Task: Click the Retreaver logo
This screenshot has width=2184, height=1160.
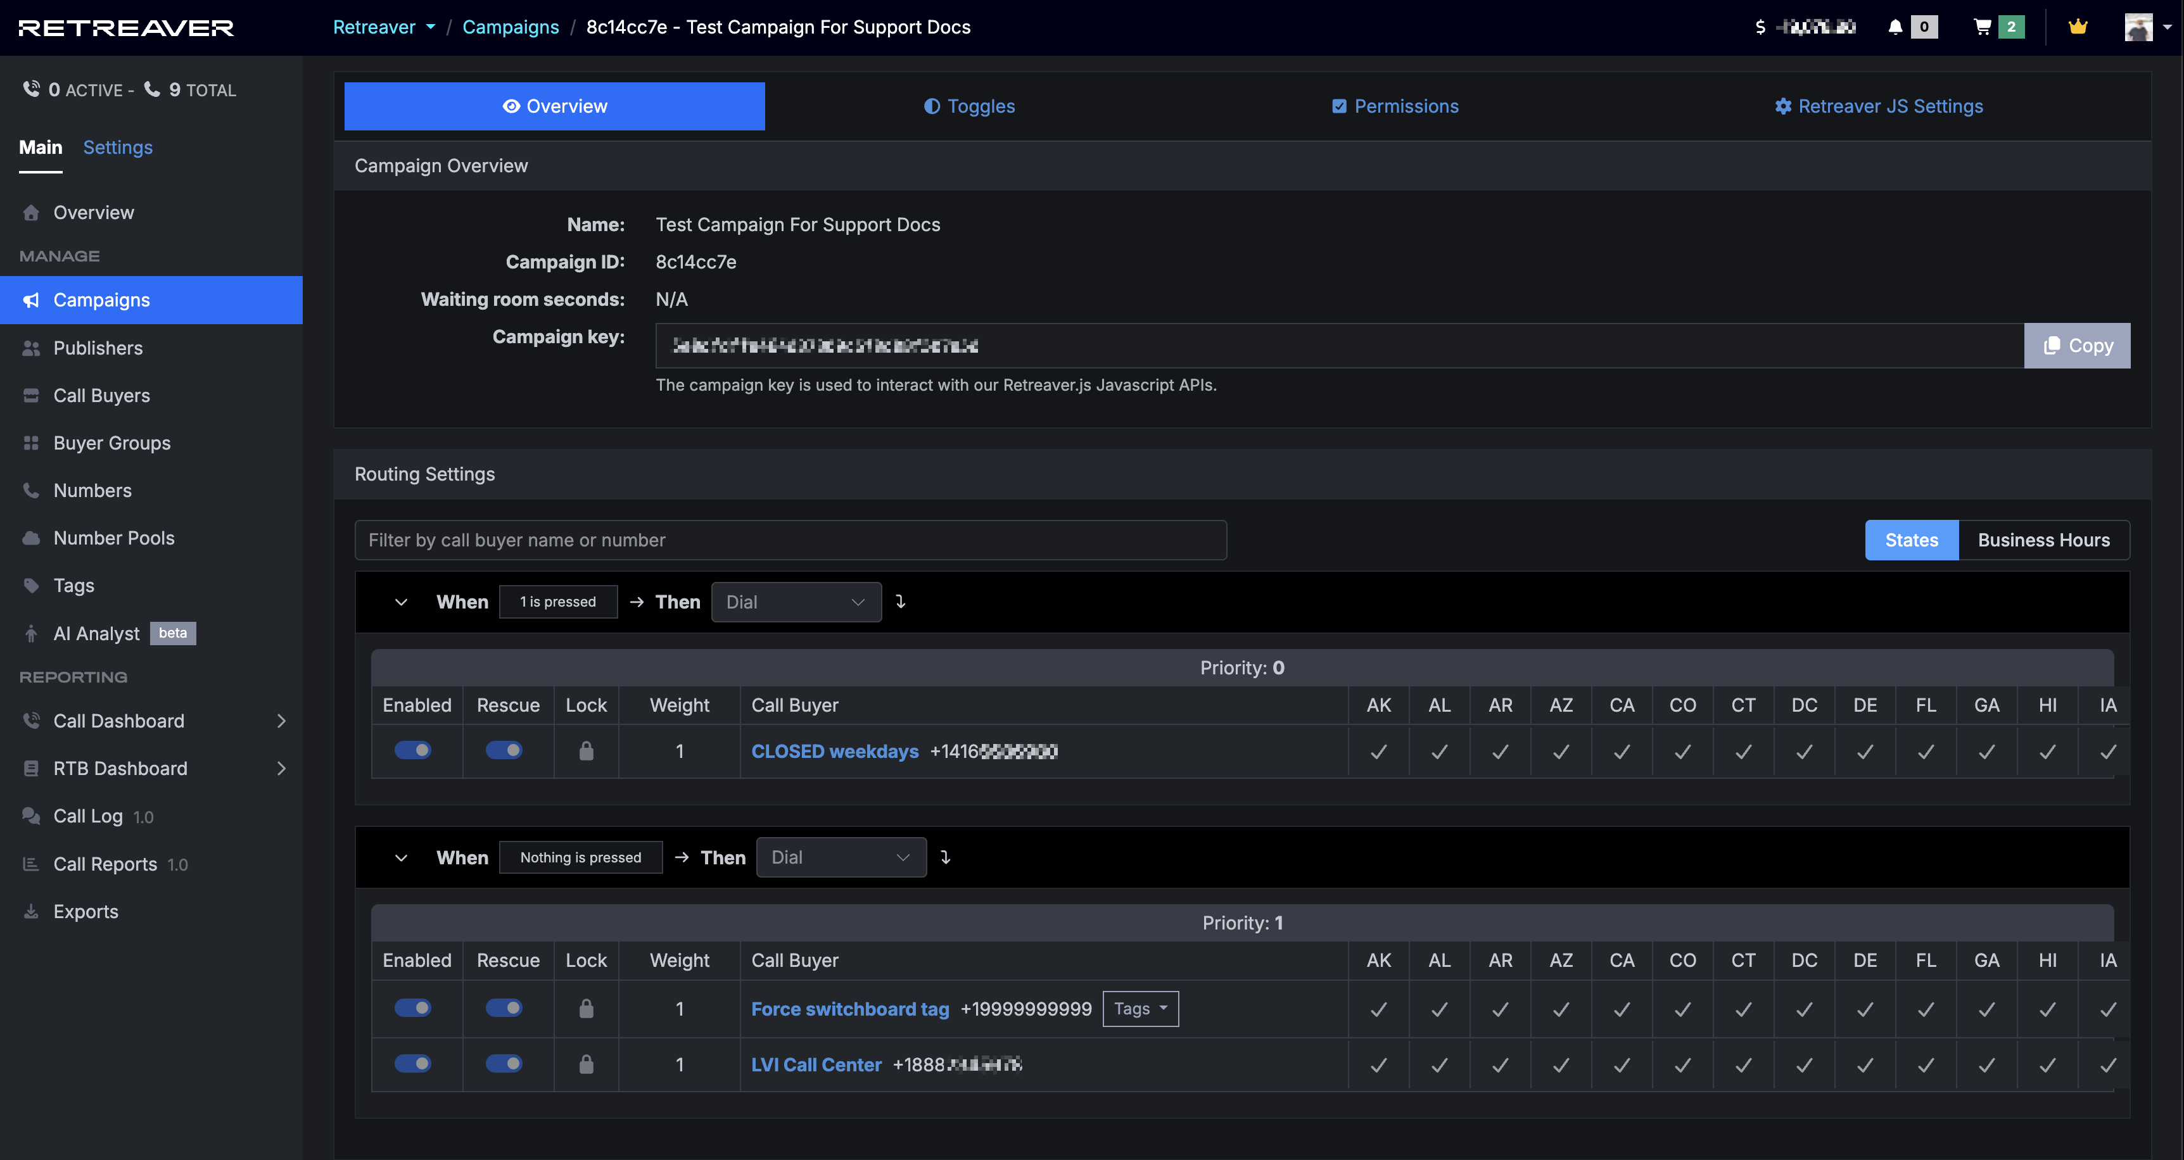Action: point(126,28)
